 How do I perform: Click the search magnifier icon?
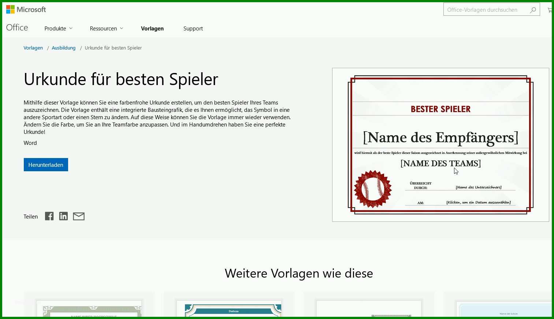[533, 10]
